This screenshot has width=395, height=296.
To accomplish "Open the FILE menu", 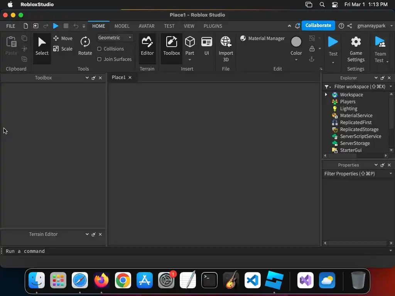I will [x=10, y=26].
